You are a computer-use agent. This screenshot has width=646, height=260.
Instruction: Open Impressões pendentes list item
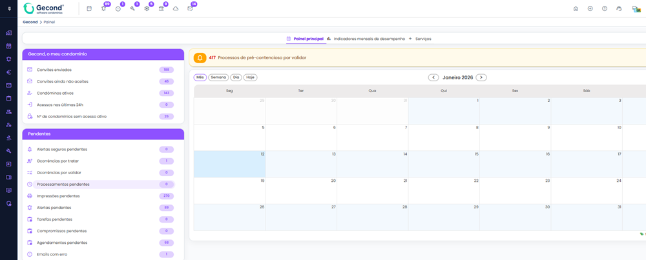point(58,196)
